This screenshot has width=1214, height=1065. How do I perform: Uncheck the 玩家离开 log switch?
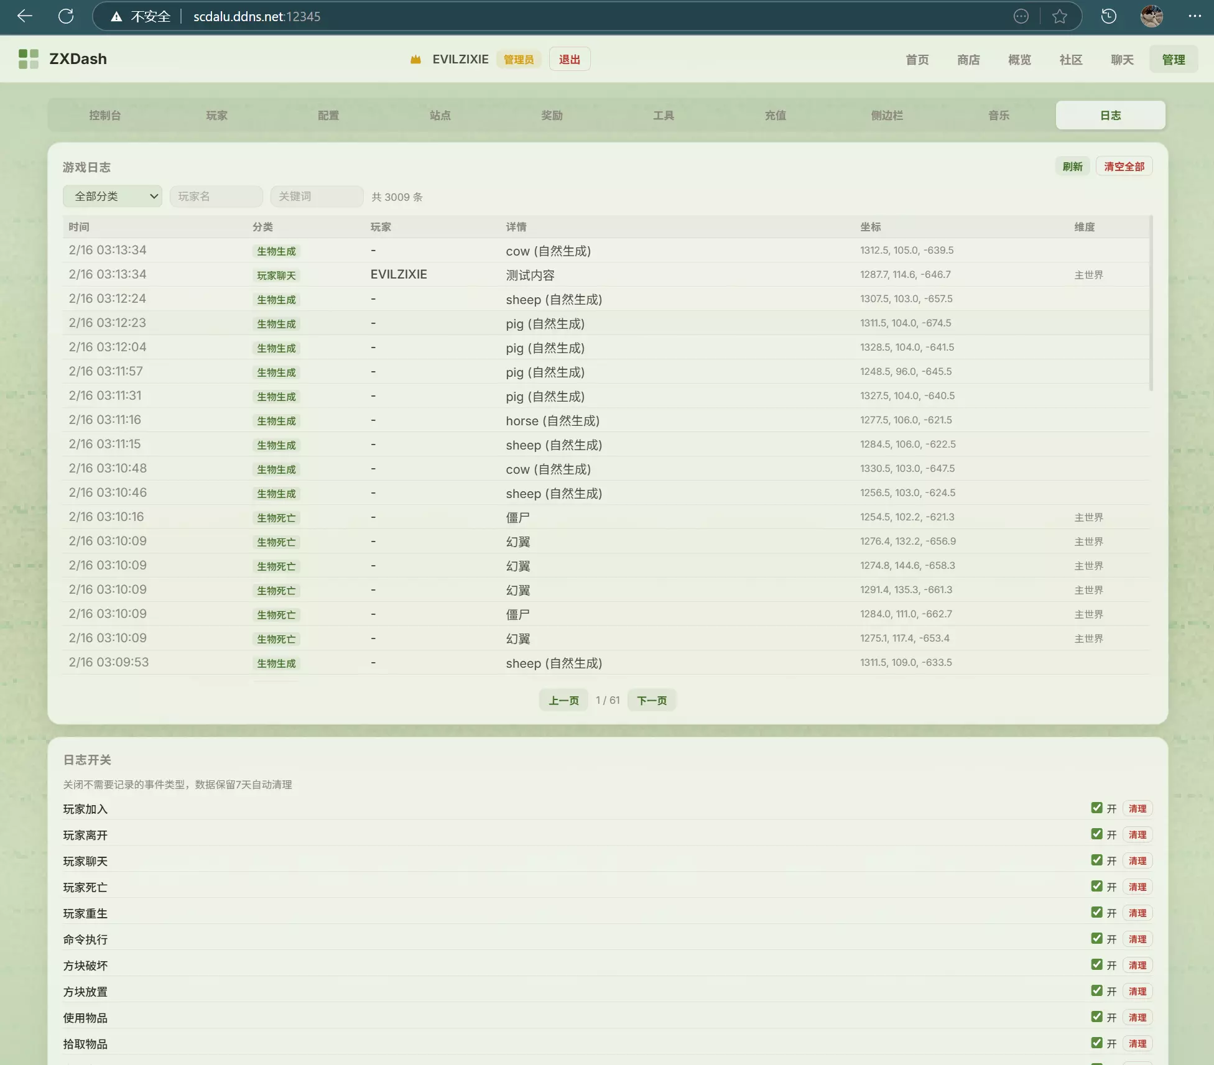click(1096, 834)
